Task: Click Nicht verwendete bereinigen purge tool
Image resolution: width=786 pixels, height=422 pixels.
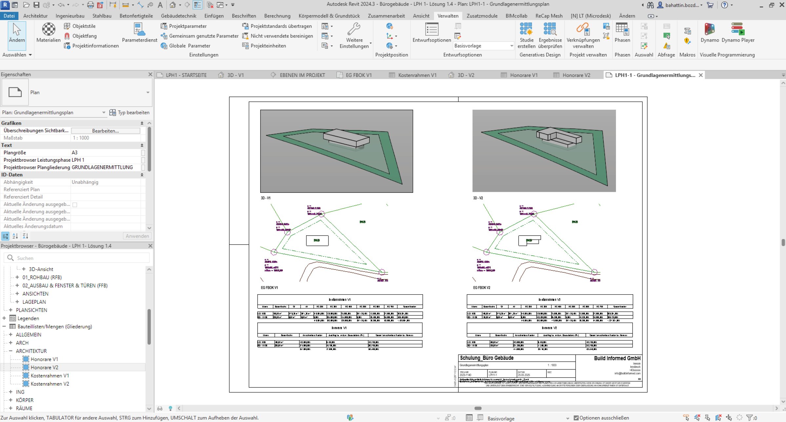Action: (x=277, y=36)
